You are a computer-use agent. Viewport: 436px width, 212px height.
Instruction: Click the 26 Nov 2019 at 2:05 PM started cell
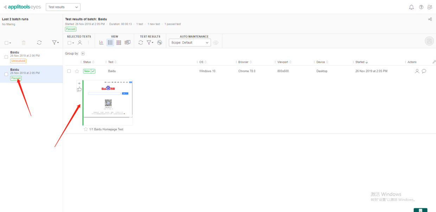pos(371,71)
